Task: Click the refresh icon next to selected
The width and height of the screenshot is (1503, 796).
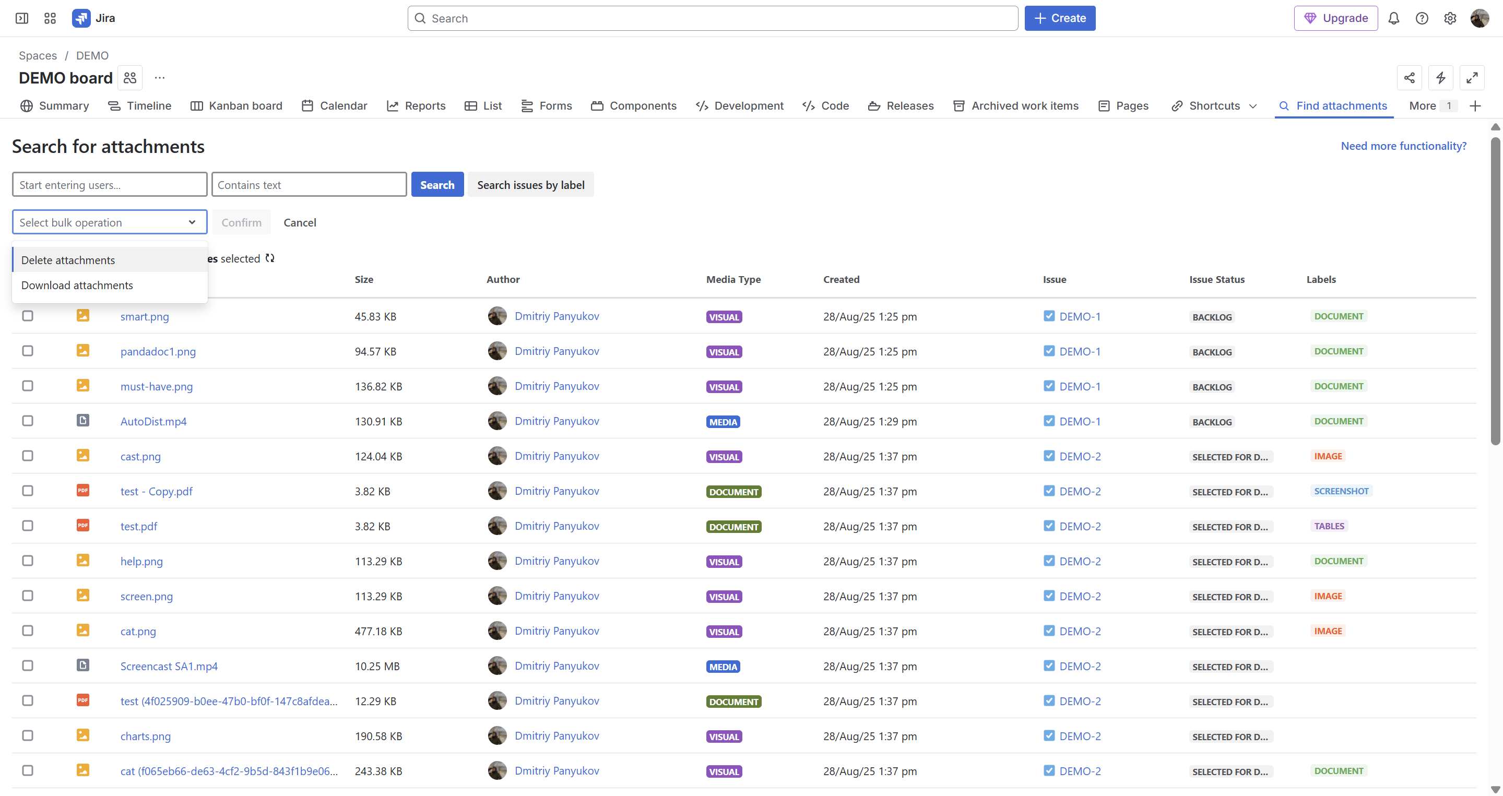Action: tap(269, 258)
